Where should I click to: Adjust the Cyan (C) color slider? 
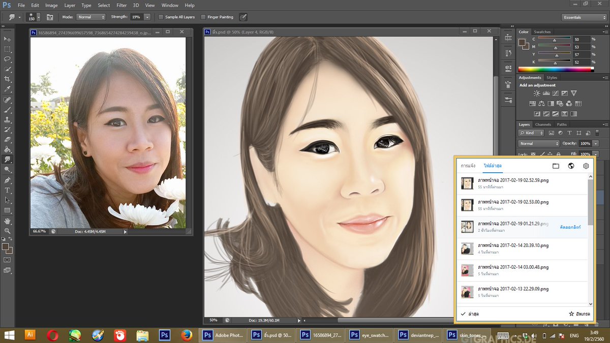pyautogui.click(x=554, y=39)
